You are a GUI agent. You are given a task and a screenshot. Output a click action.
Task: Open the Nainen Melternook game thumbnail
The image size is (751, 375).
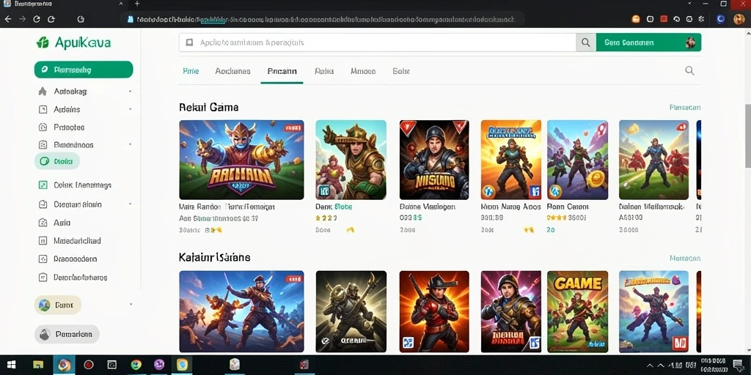point(653,160)
